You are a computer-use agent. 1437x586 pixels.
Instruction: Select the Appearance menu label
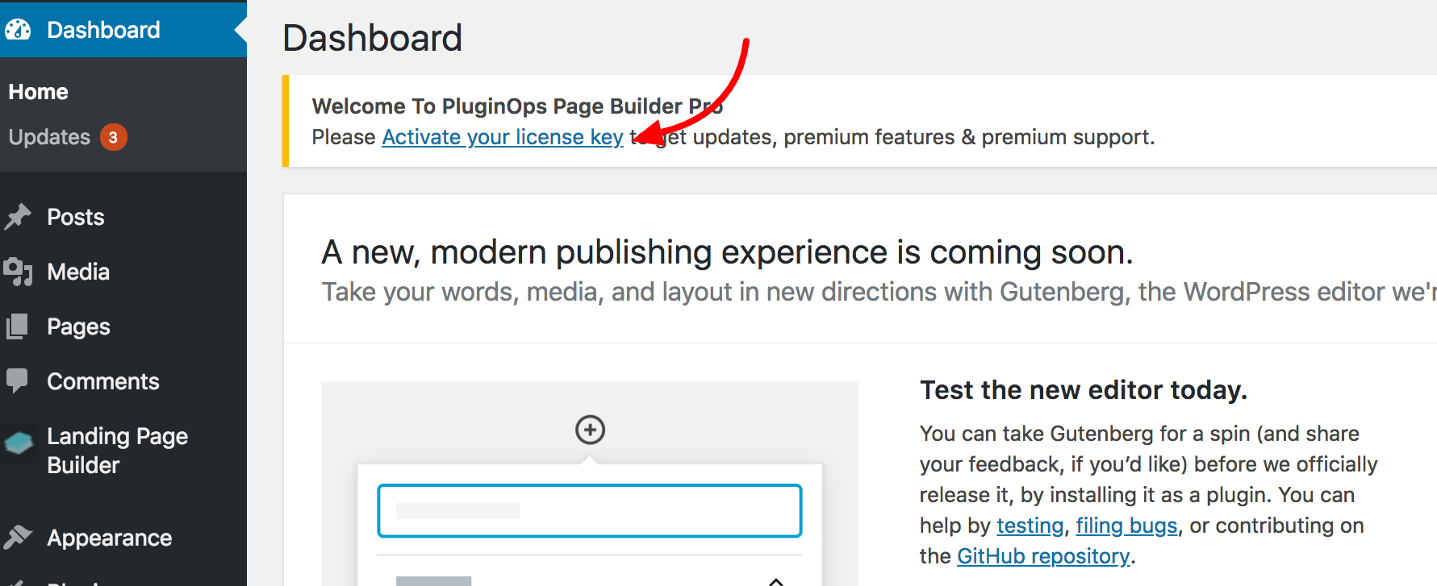coord(109,537)
